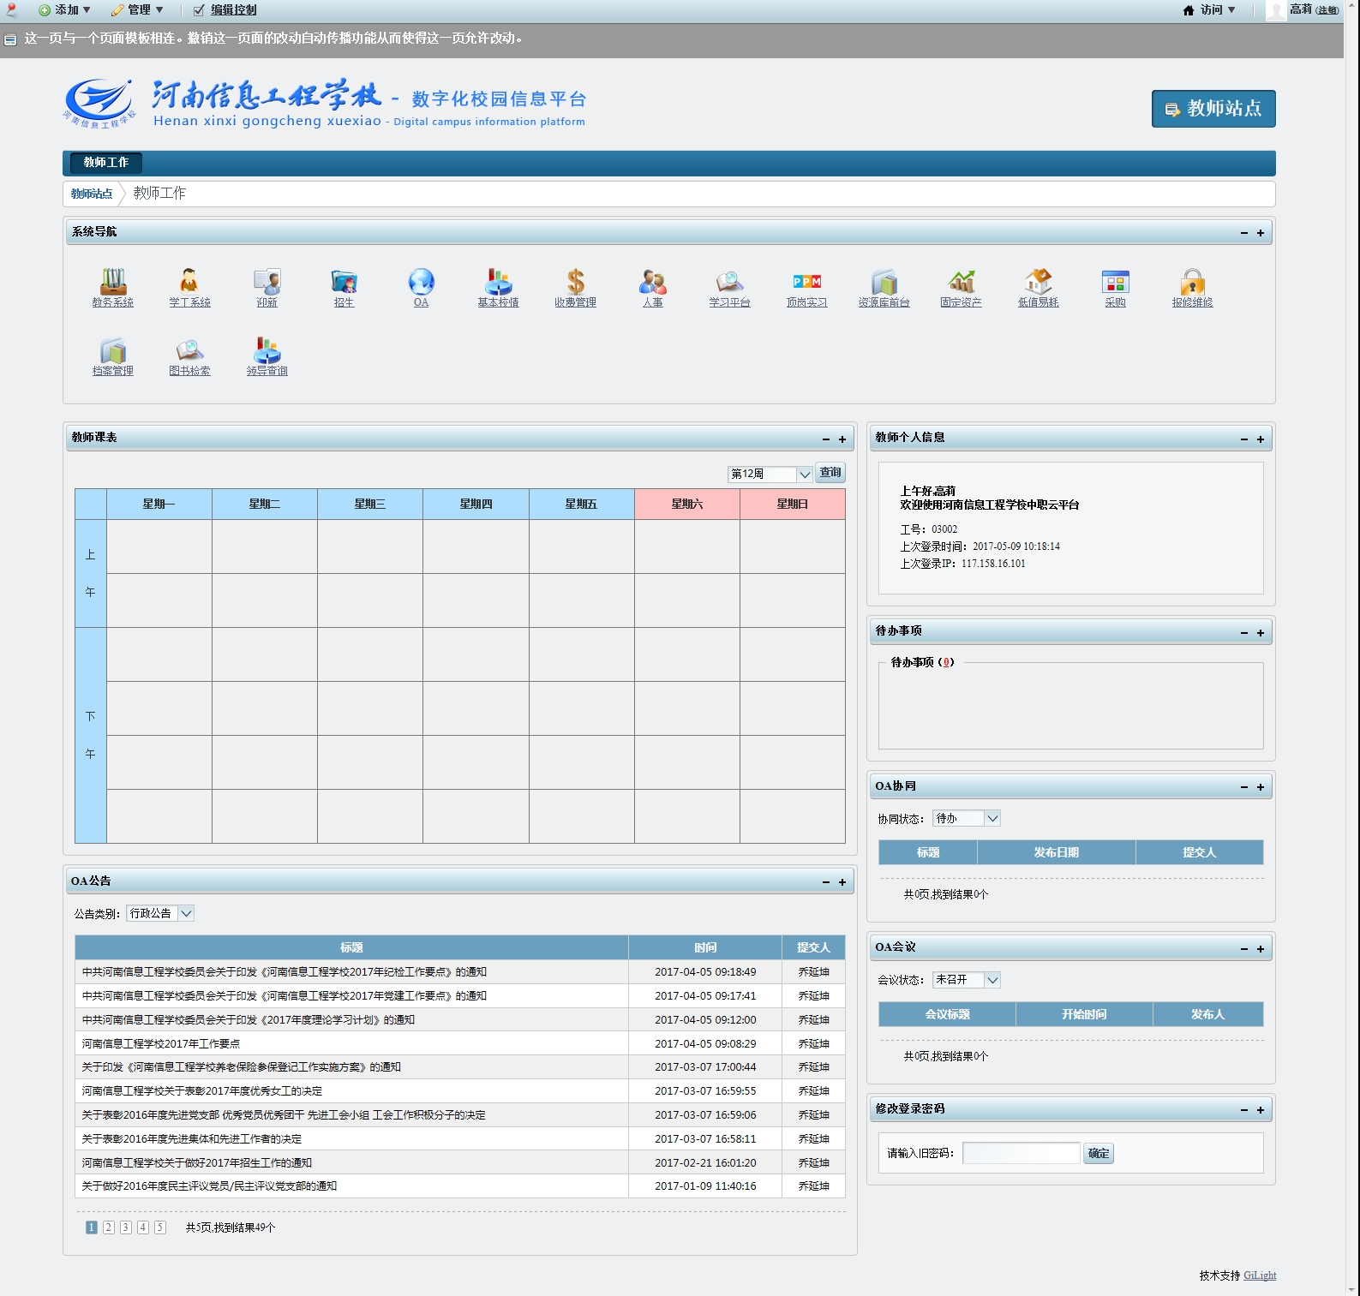This screenshot has width=1360, height=1296.
Task: Expand the 教师课表 panel with plus
Action: 842,439
